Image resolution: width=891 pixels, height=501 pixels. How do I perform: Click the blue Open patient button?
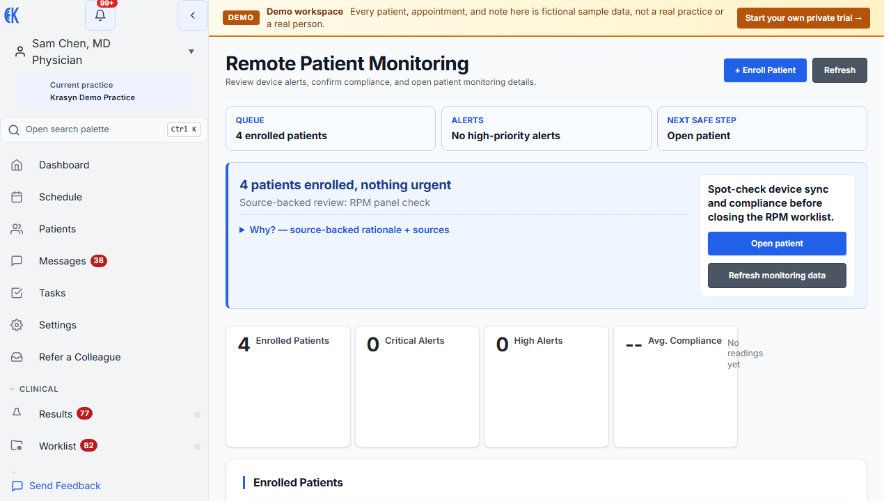777,244
